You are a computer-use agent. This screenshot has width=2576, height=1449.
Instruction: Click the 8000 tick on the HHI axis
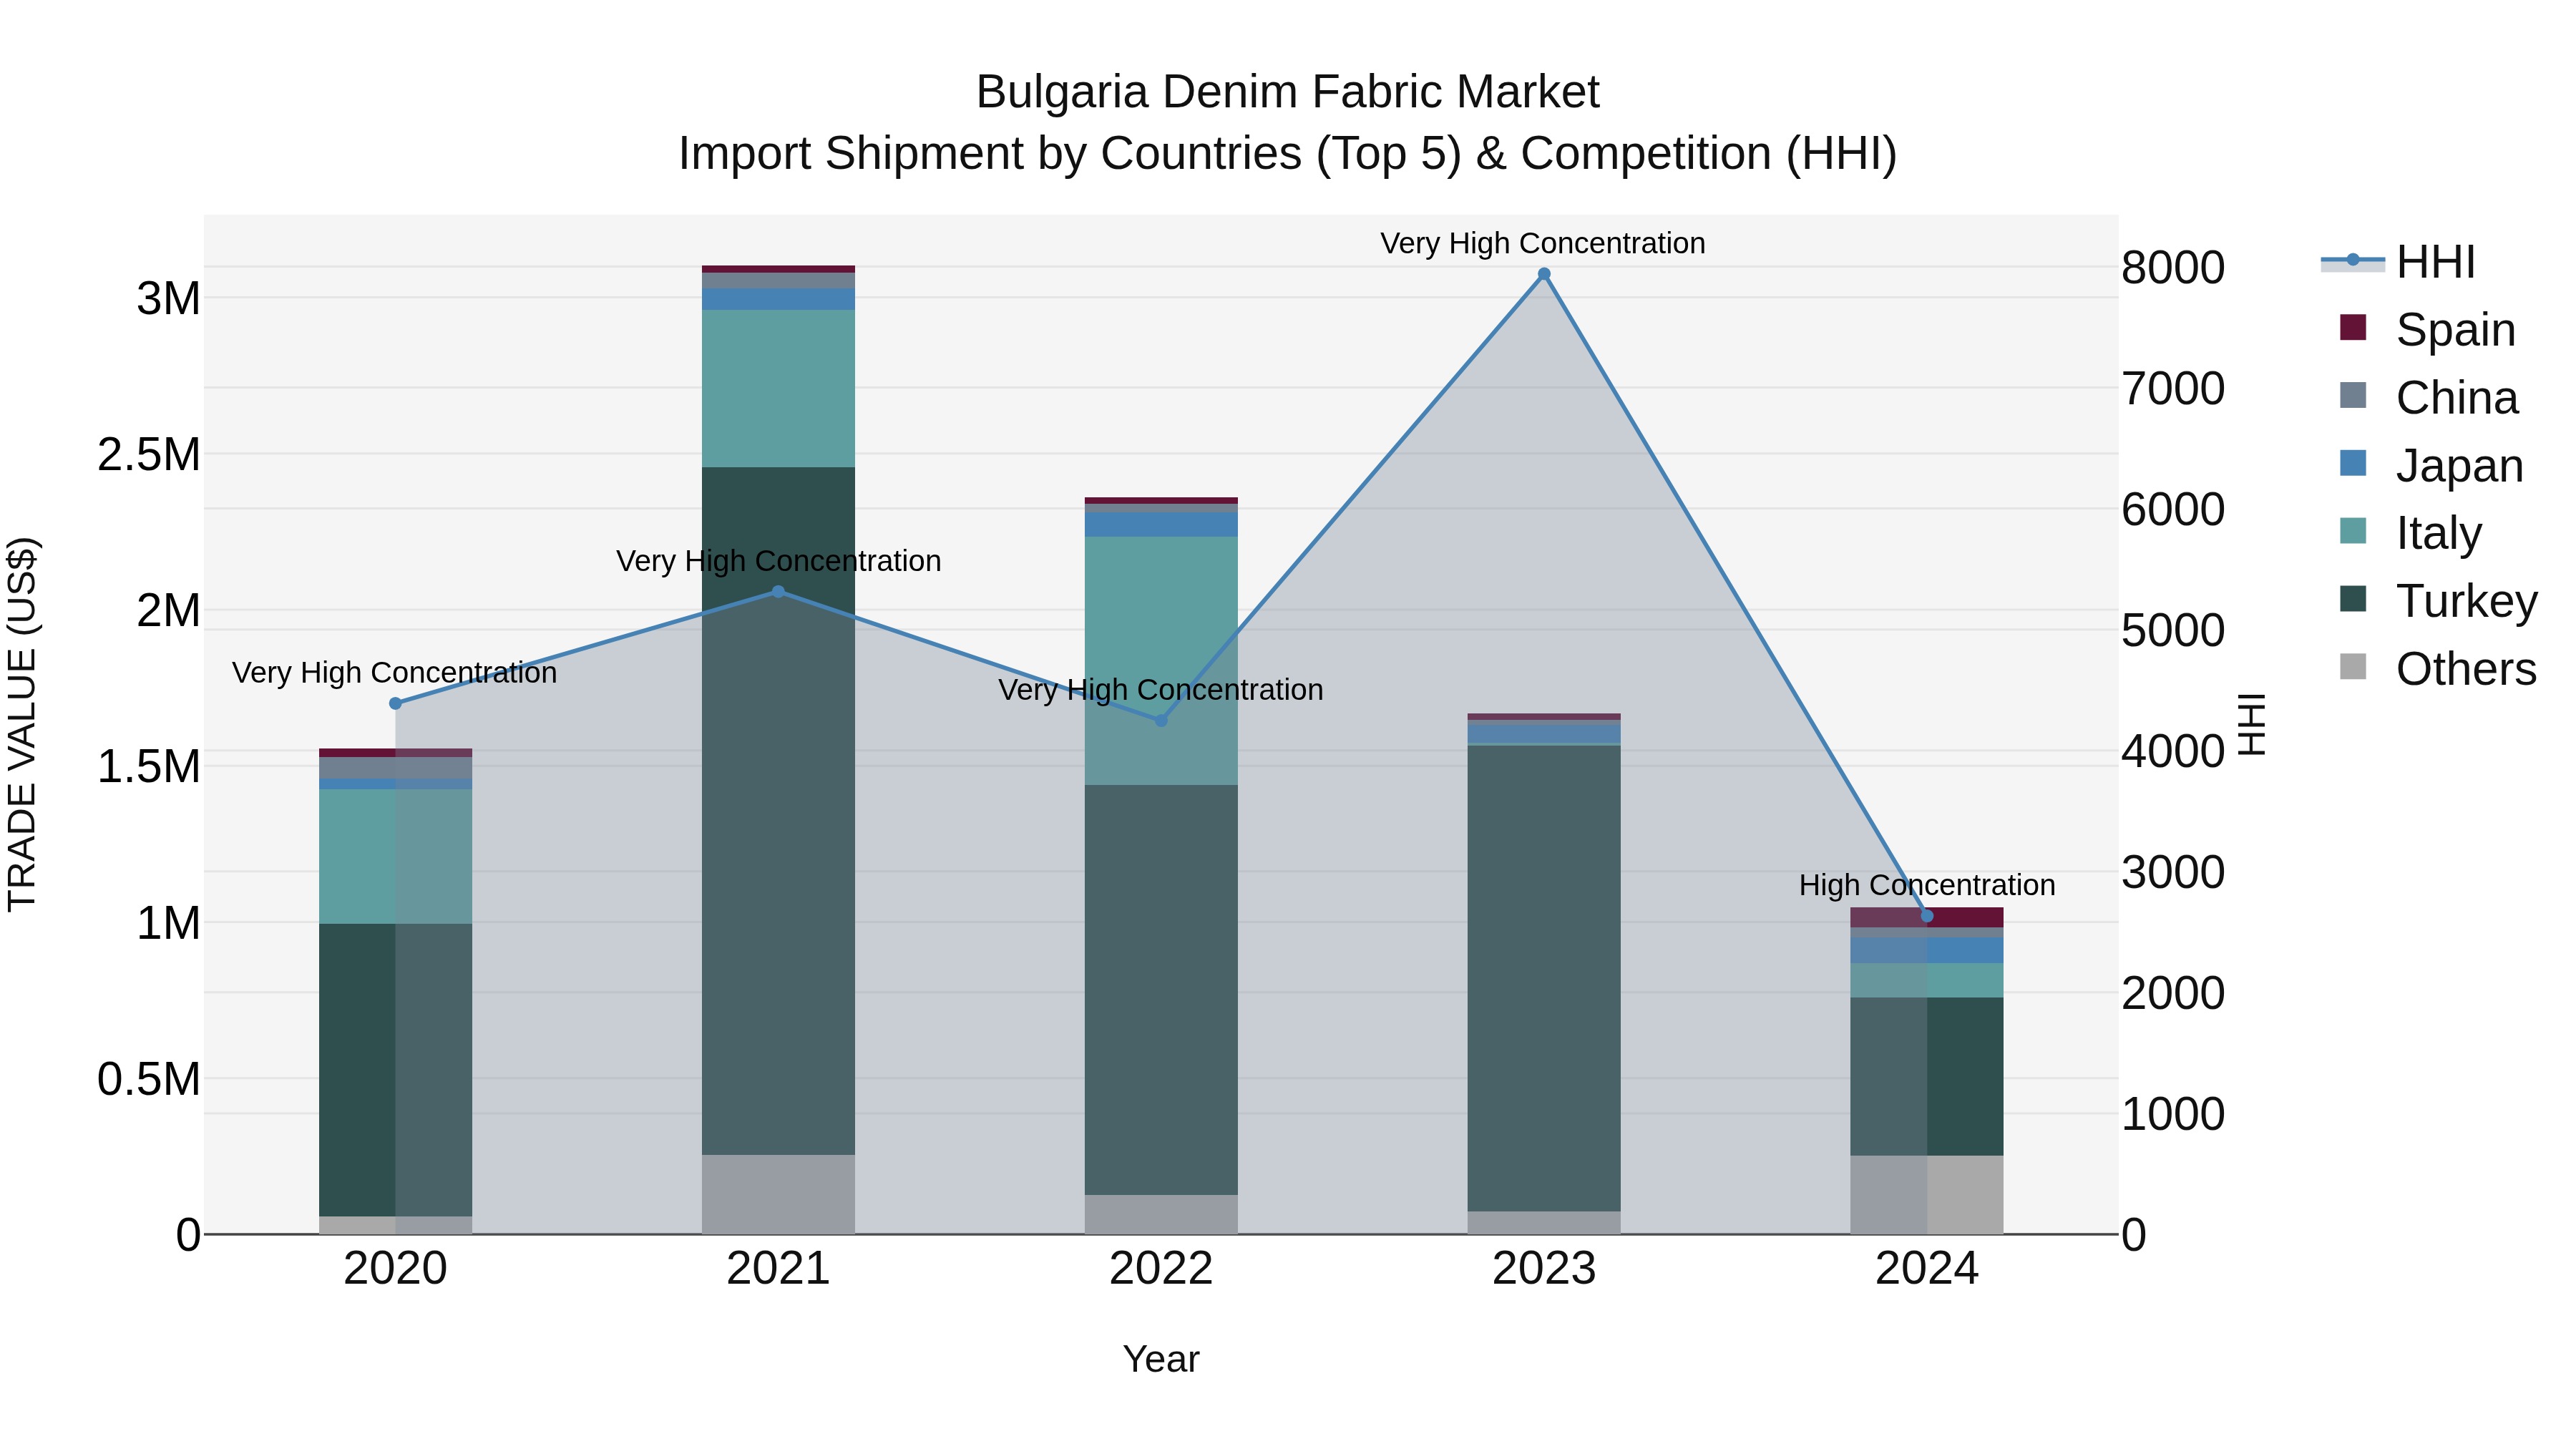coord(2173,267)
